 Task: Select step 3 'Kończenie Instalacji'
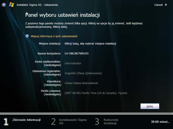(107, 122)
